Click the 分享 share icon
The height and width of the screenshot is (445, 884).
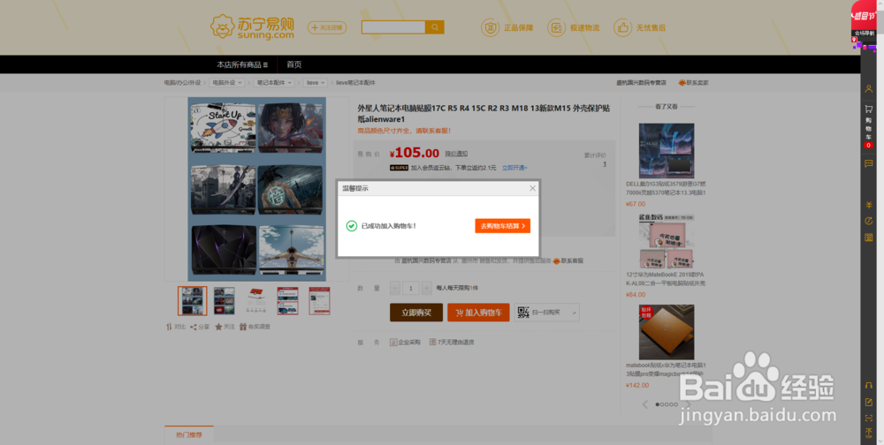point(194,327)
